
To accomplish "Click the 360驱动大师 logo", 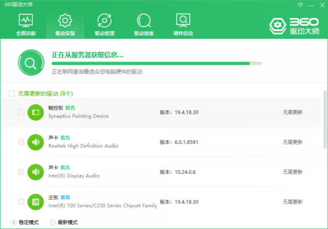I will pos(294,26).
